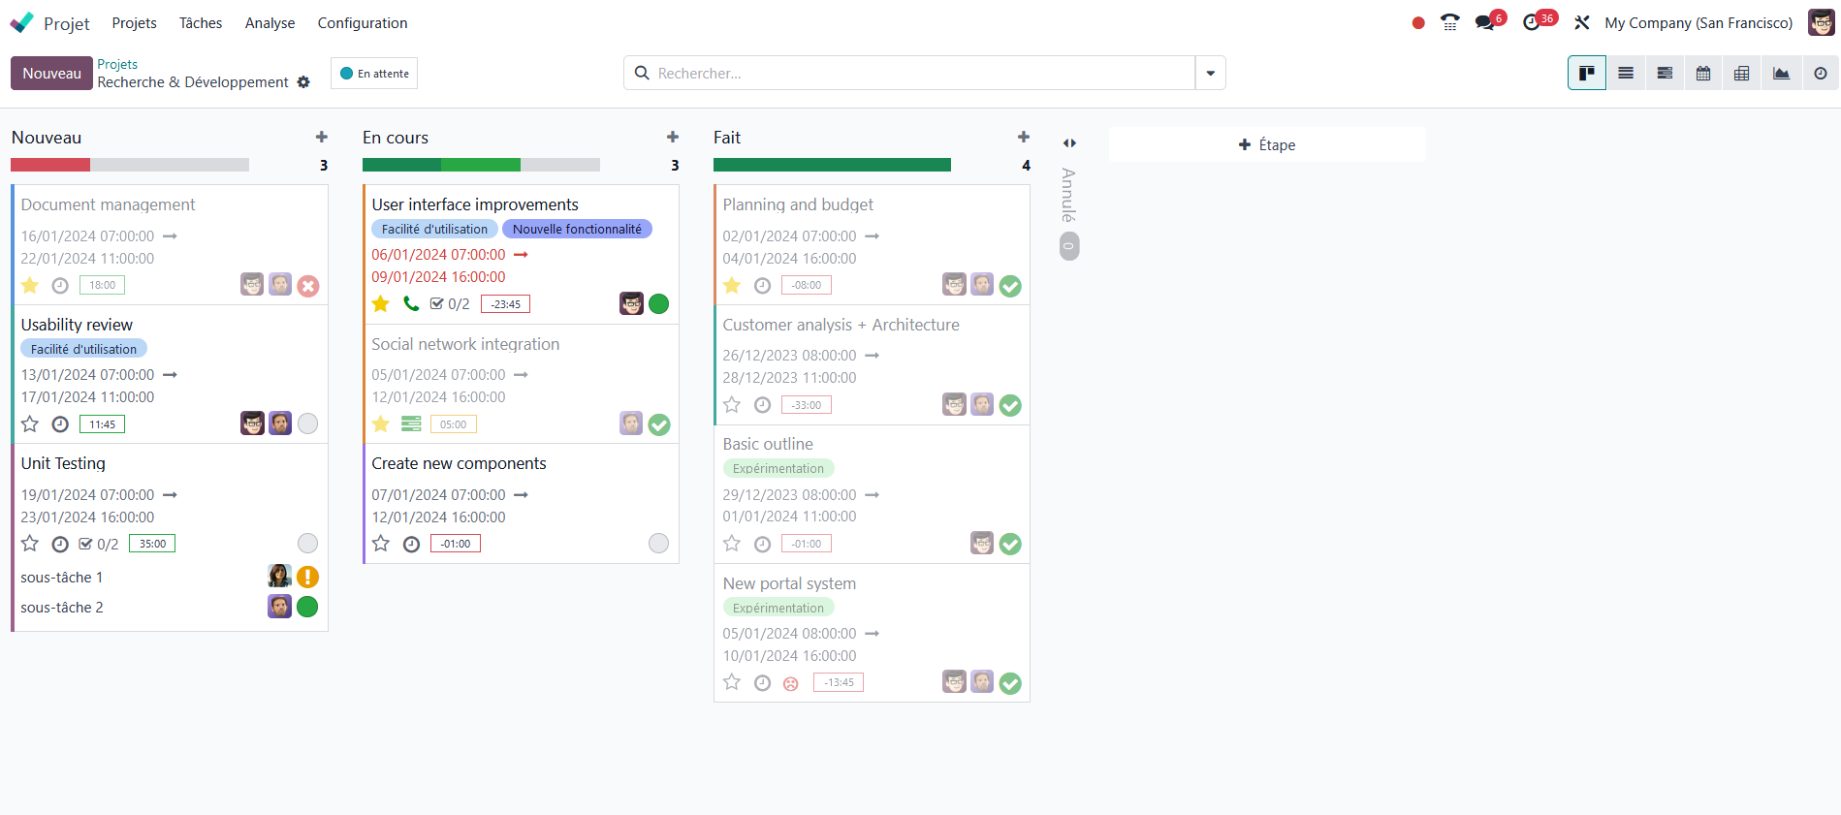Open phone call activity on User interface improvements
Image resolution: width=1841 pixels, height=815 pixels.
click(x=411, y=303)
